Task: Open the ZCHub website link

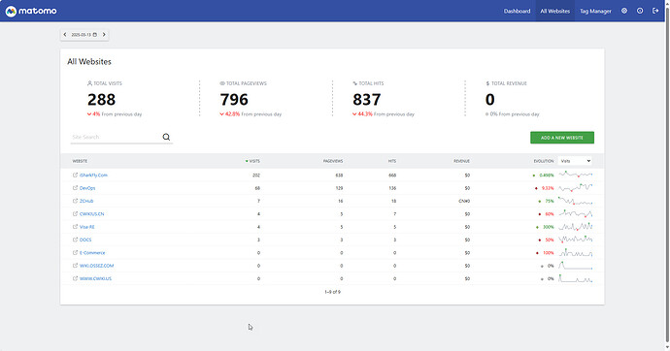Action: click(86, 201)
